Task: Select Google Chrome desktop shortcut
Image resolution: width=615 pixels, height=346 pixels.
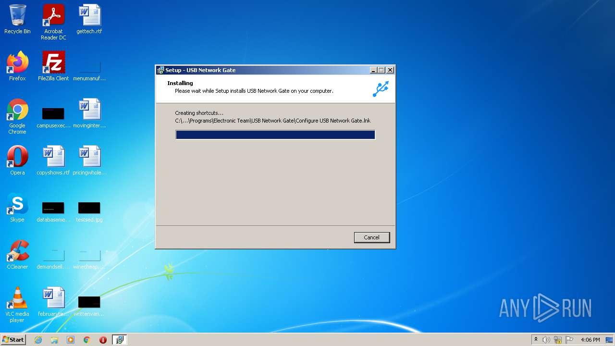Action: (17, 116)
